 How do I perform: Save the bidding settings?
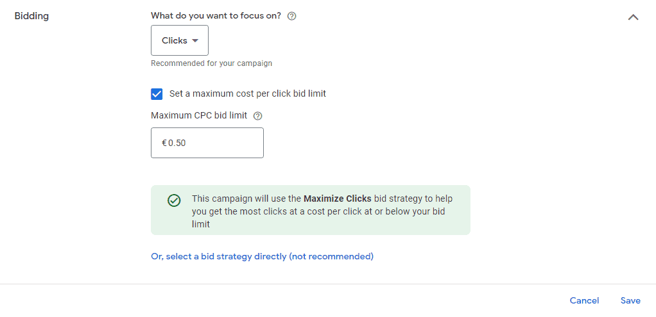click(630, 301)
